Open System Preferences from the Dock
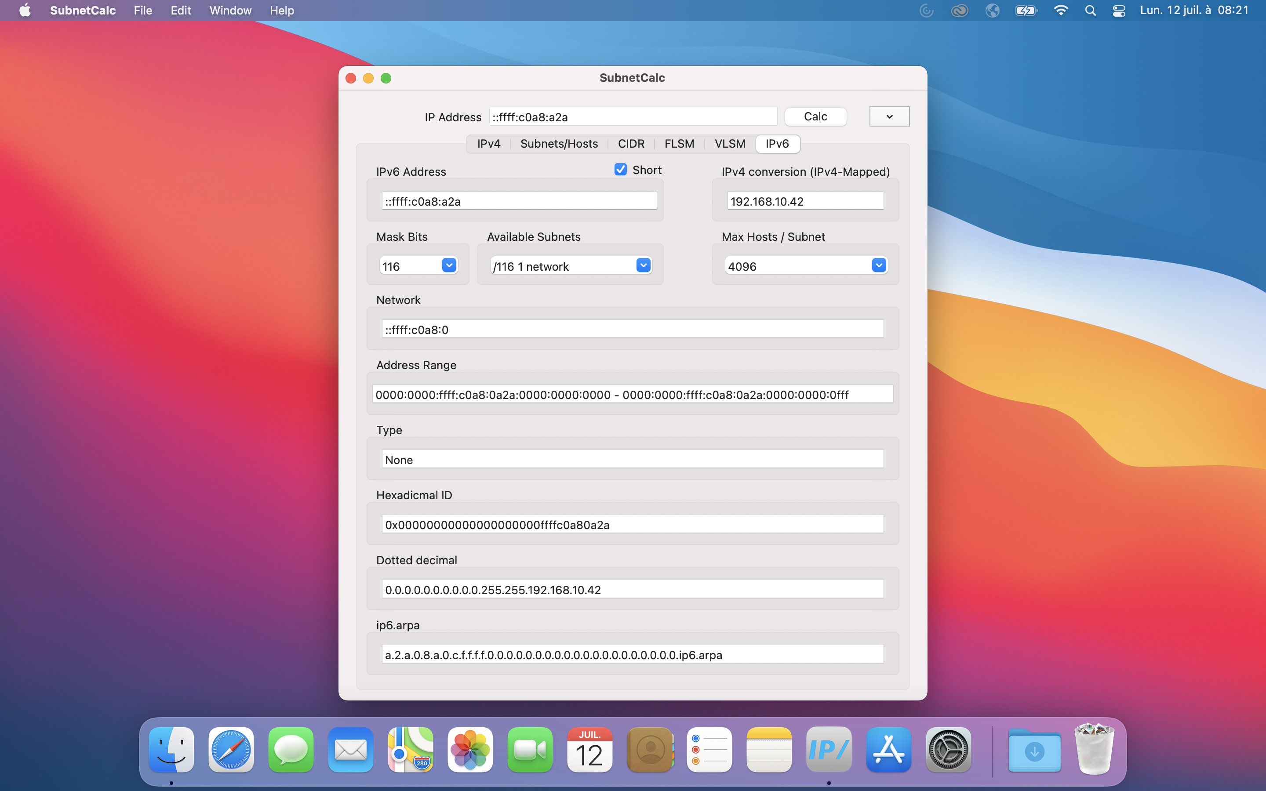This screenshot has height=791, width=1266. (x=949, y=750)
